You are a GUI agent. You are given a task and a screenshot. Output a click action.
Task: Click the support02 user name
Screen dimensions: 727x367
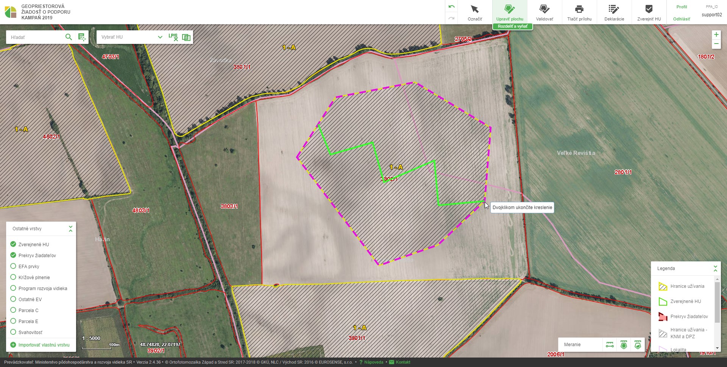[712, 15]
